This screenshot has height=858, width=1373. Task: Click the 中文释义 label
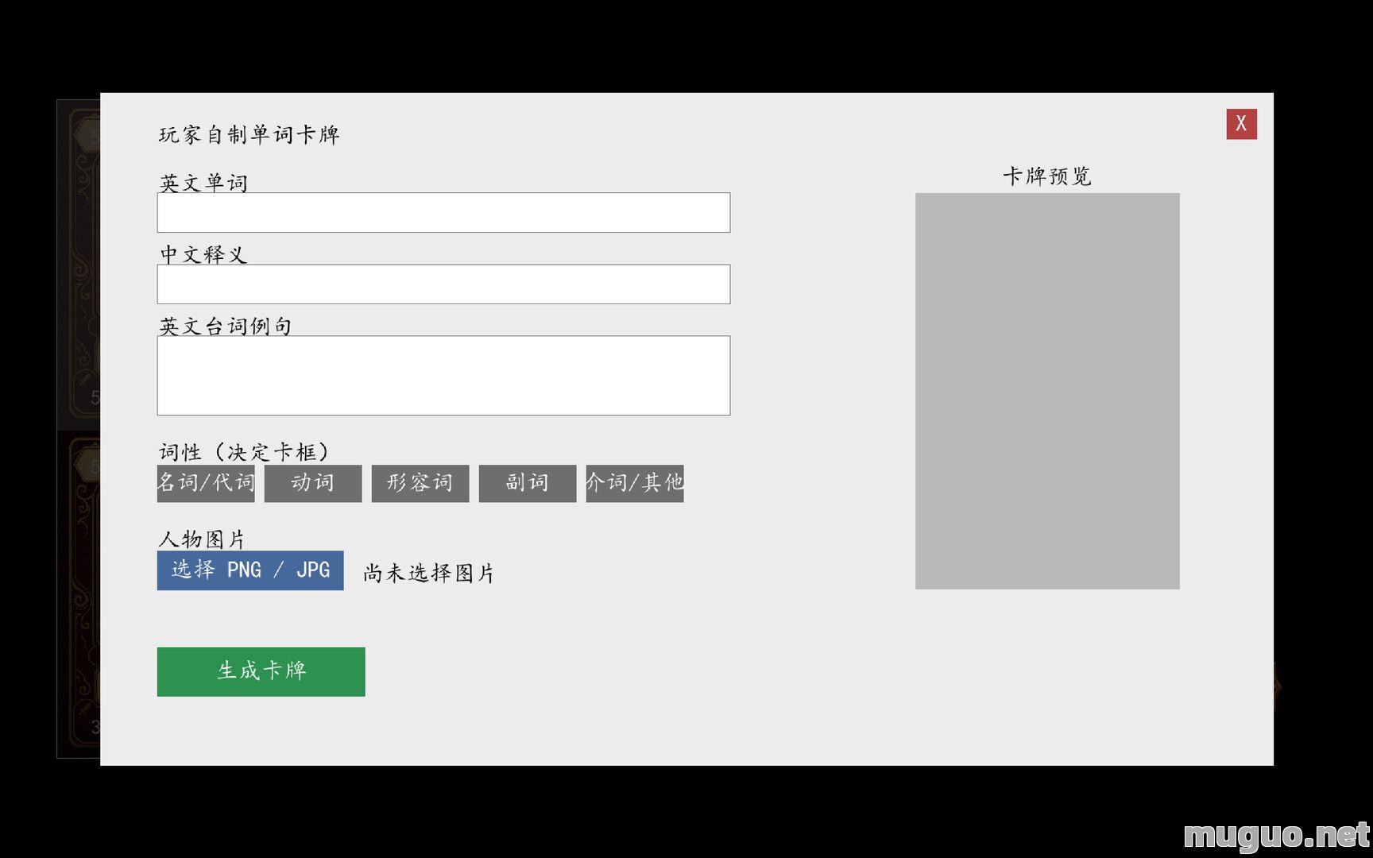coord(203,254)
